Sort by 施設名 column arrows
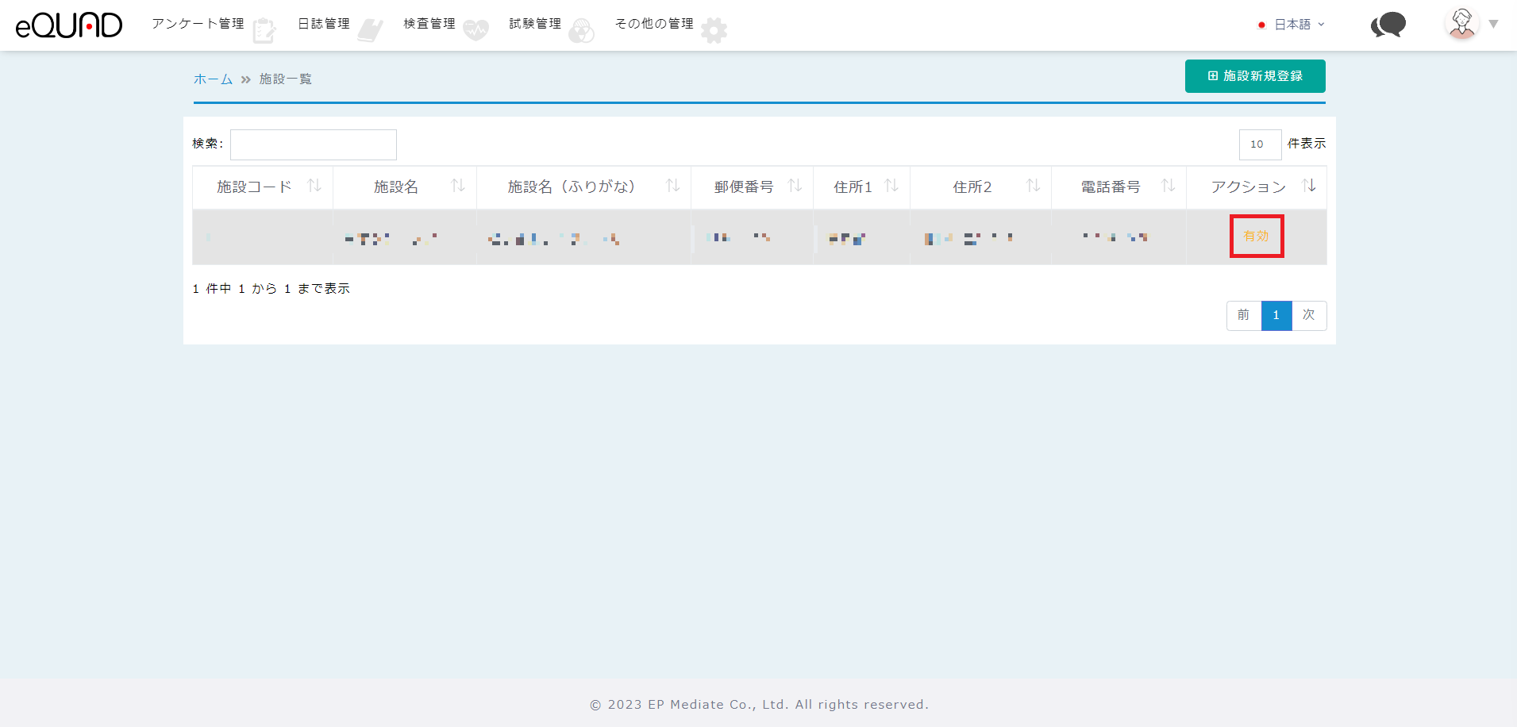The height and width of the screenshot is (727, 1517). pyautogui.click(x=458, y=186)
